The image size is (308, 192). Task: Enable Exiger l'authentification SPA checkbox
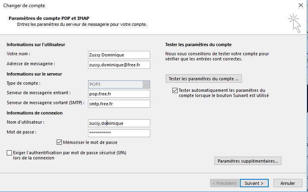point(9,153)
